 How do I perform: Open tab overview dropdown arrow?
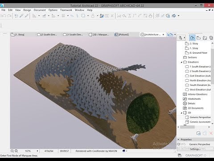coord(175,34)
